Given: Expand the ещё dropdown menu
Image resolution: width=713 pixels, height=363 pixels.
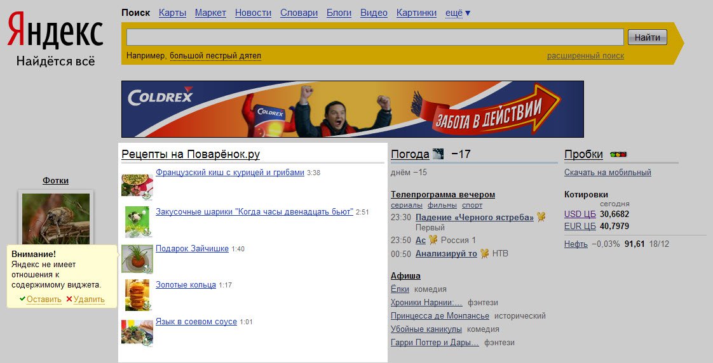Looking at the screenshot, I should [458, 13].
